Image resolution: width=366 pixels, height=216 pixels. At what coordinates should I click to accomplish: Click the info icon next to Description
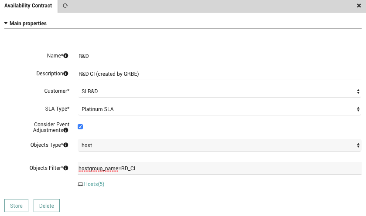pyautogui.click(x=66, y=74)
